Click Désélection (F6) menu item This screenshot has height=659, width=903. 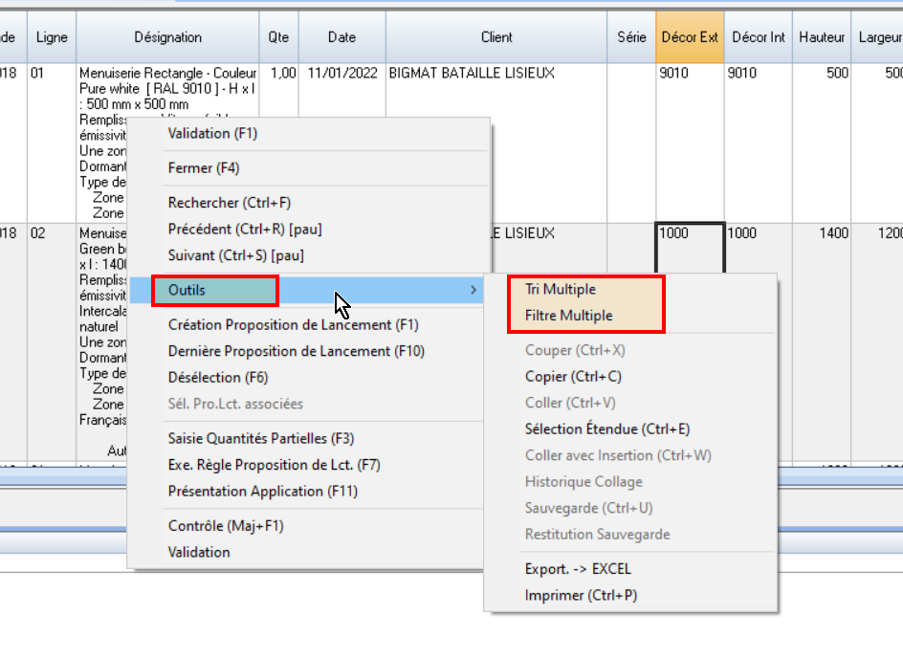pos(218,378)
